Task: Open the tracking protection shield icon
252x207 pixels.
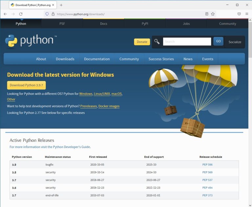Action: coord(47,14)
